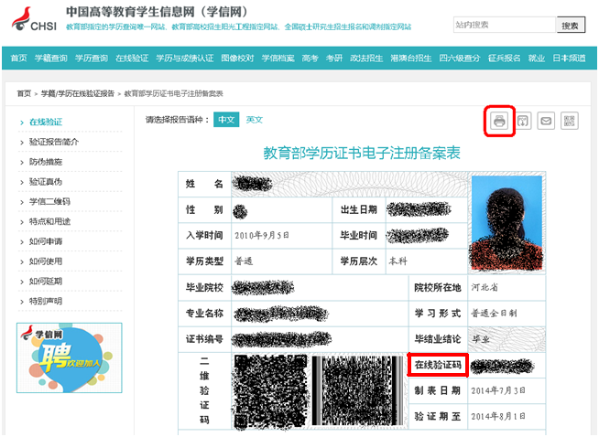599x437 pixels.
Task: Click 学籍/学历在线验证报告 breadcrumb link
Action: click(x=76, y=93)
